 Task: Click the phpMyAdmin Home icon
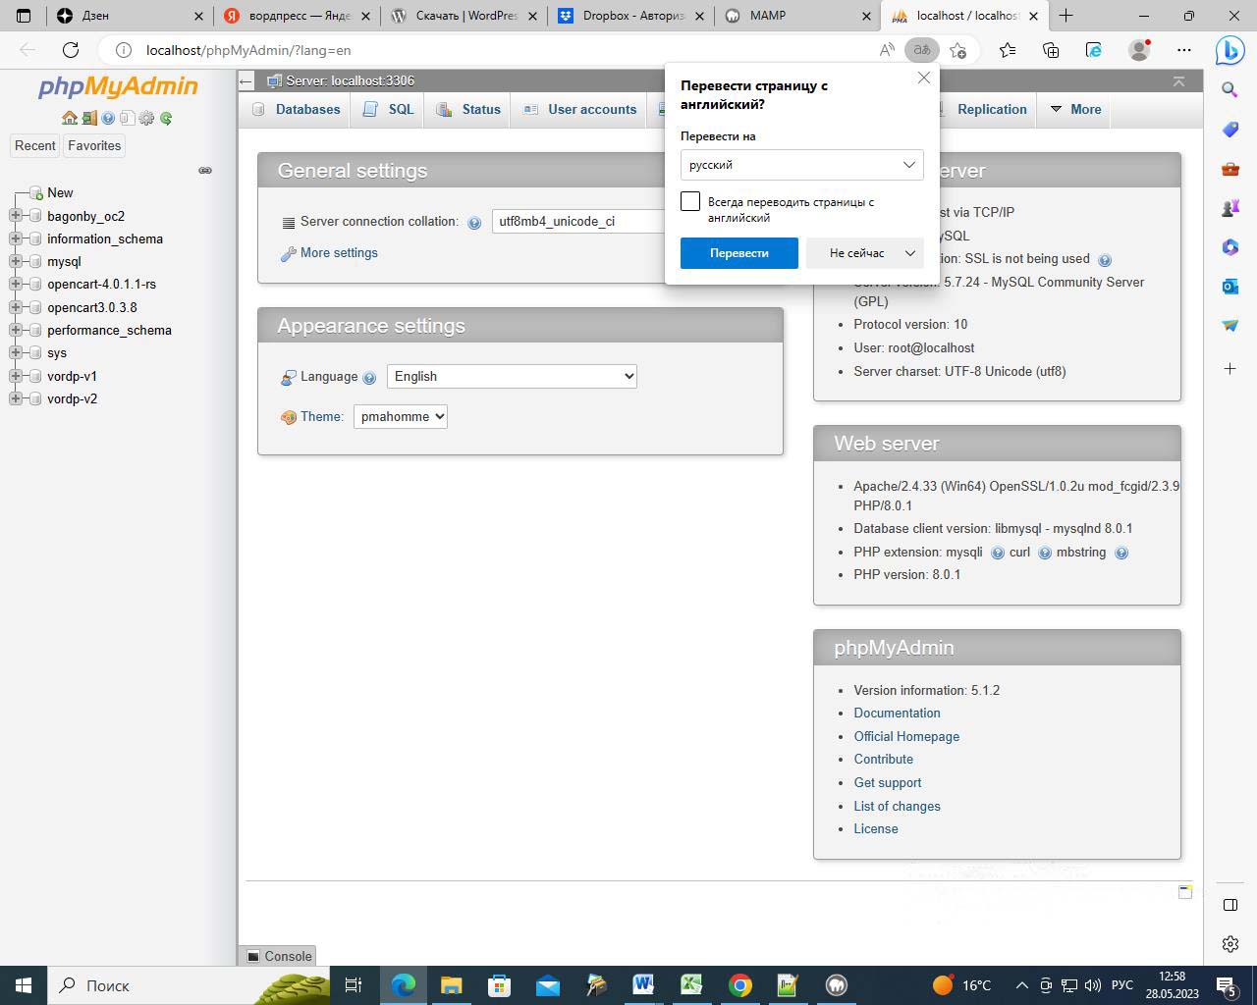point(69,118)
